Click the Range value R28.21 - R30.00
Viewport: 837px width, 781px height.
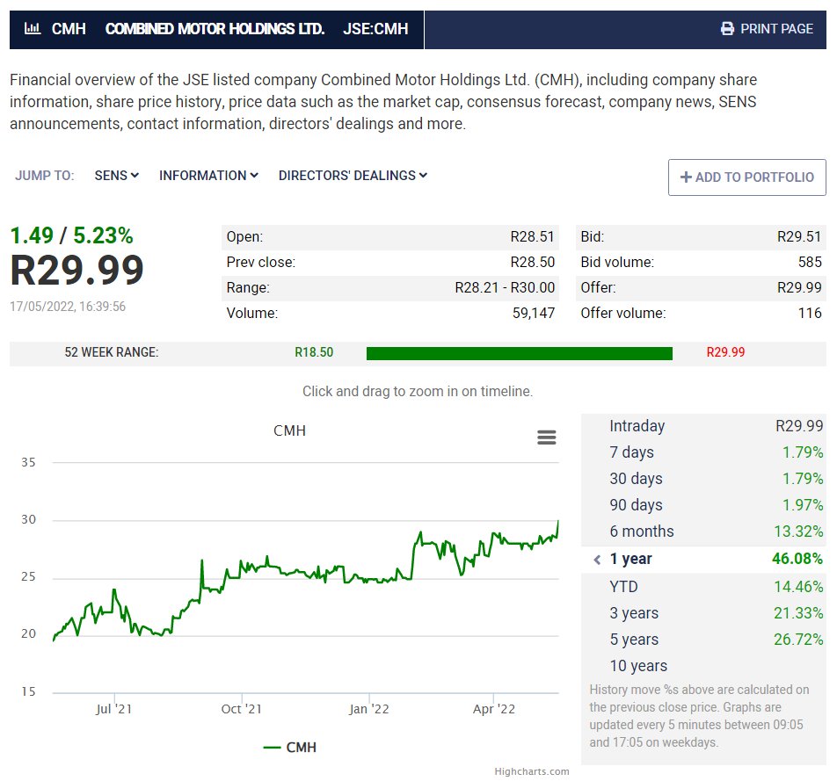click(x=505, y=287)
